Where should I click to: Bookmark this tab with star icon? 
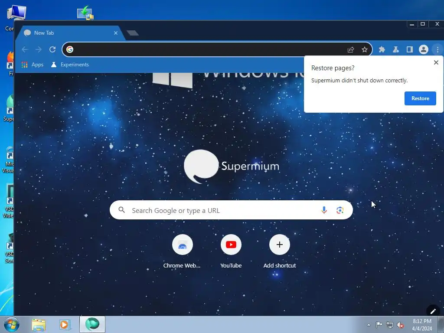(x=364, y=49)
